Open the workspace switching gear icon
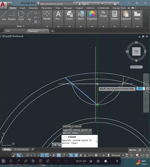Screen dimensions: 150x167 96,155
